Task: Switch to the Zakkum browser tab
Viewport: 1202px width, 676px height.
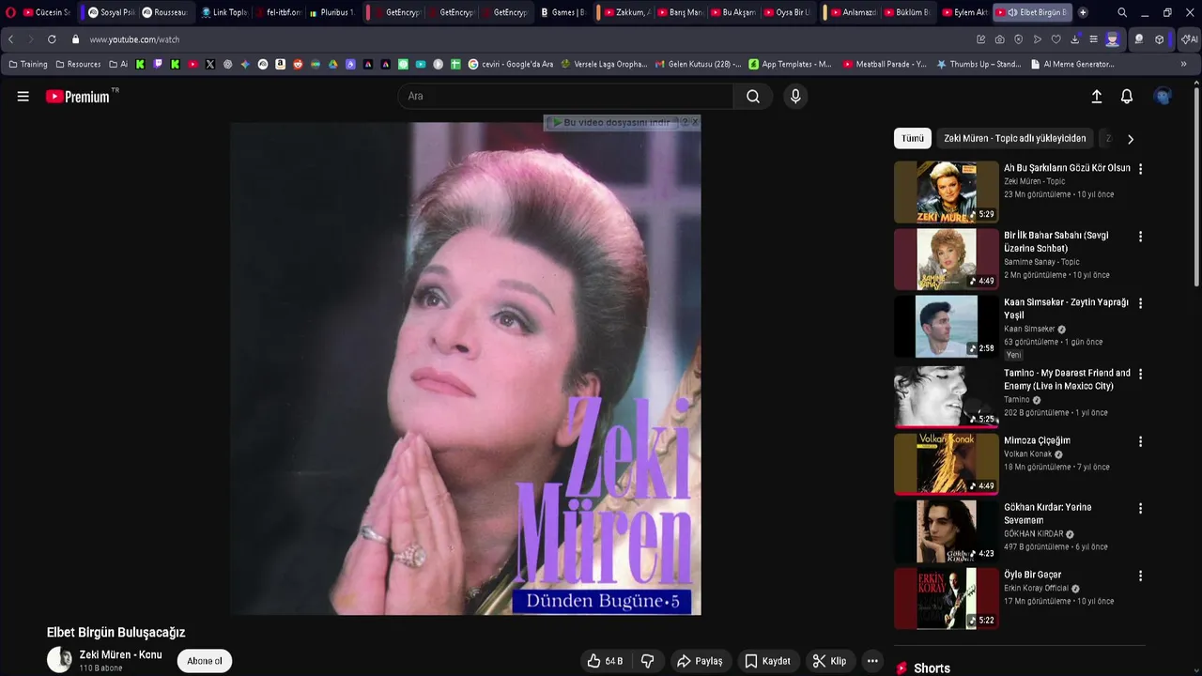Action: click(x=626, y=12)
